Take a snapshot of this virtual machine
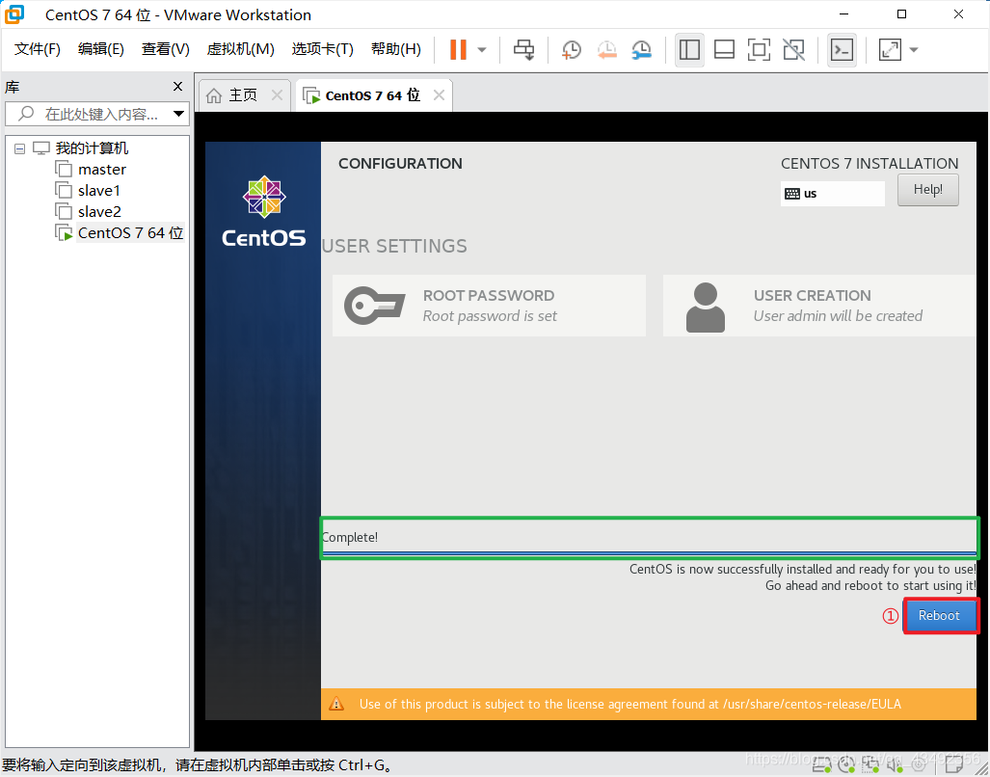 [572, 50]
